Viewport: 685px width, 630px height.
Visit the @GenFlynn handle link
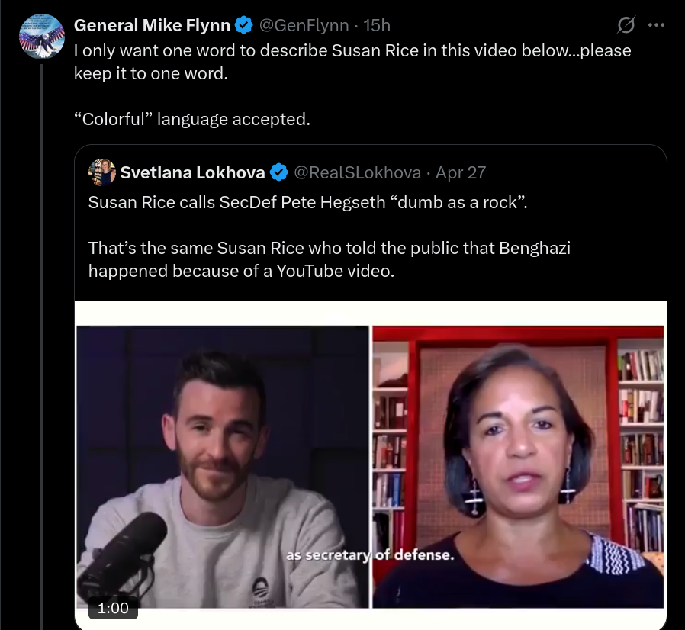click(304, 25)
